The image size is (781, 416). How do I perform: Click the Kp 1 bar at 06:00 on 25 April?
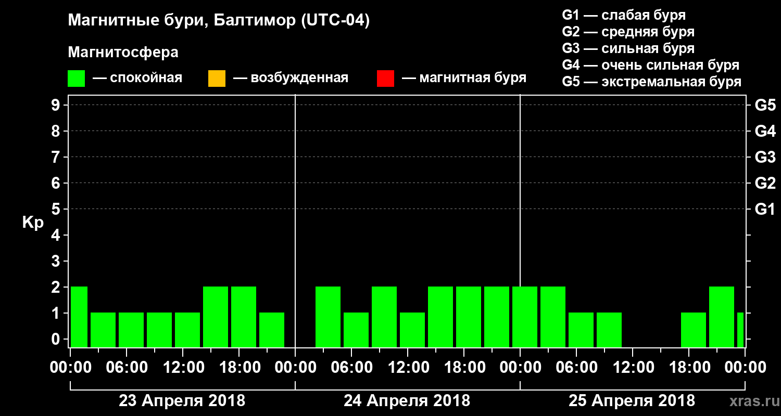581,330
